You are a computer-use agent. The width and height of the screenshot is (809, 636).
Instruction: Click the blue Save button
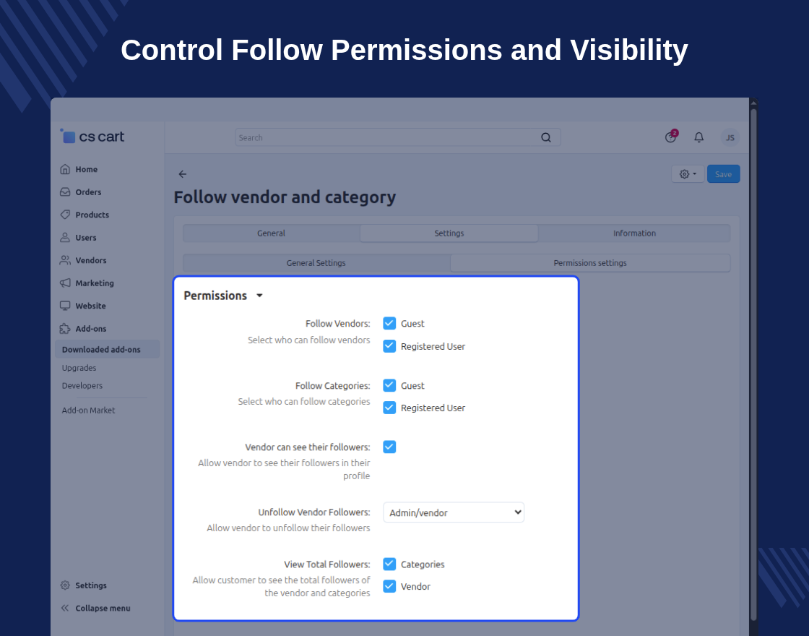tap(723, 174)
